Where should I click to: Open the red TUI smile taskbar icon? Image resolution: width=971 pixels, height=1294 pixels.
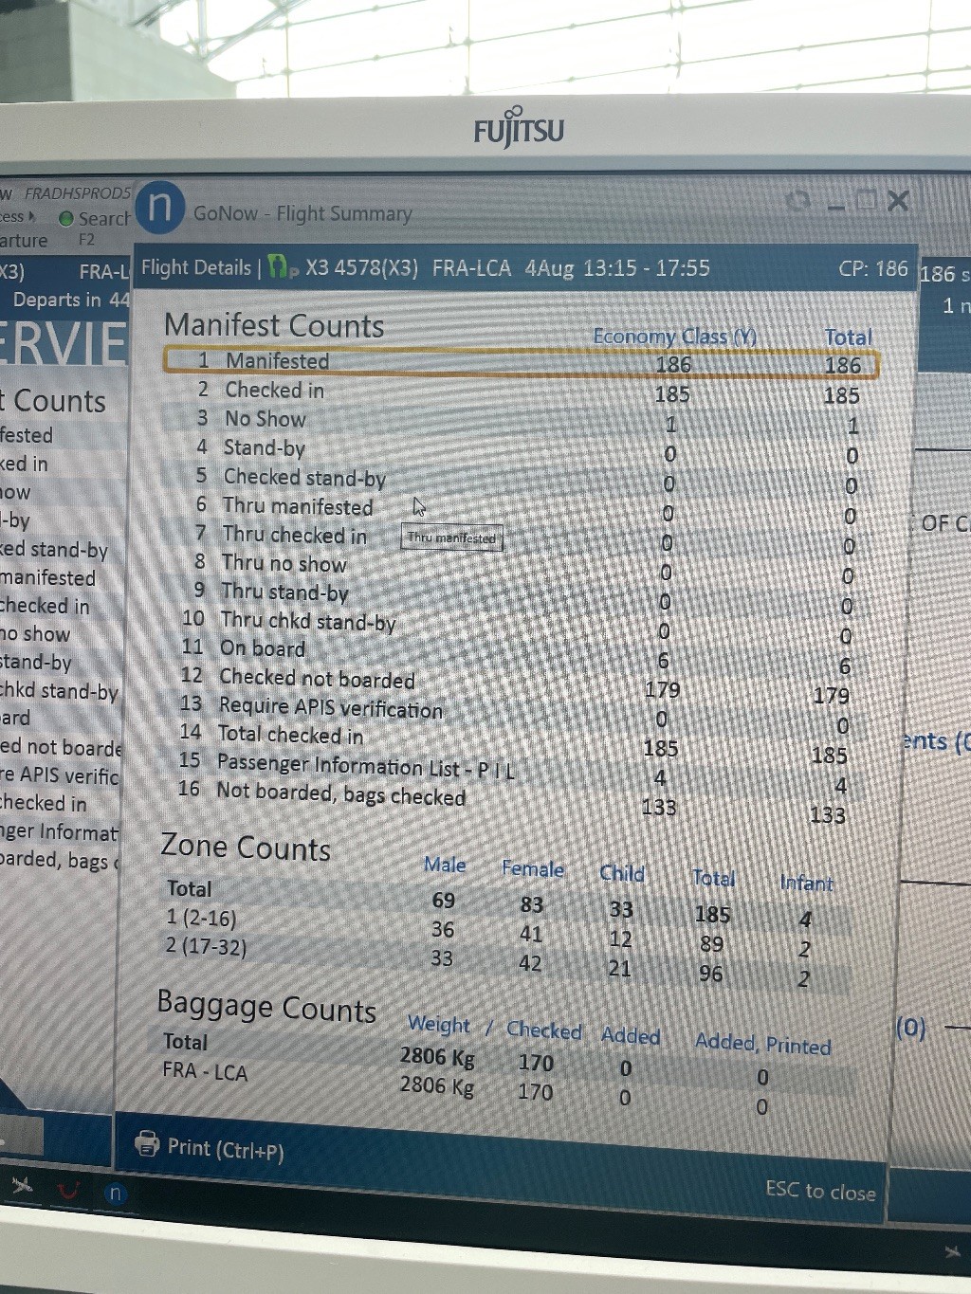[68, 1190]
